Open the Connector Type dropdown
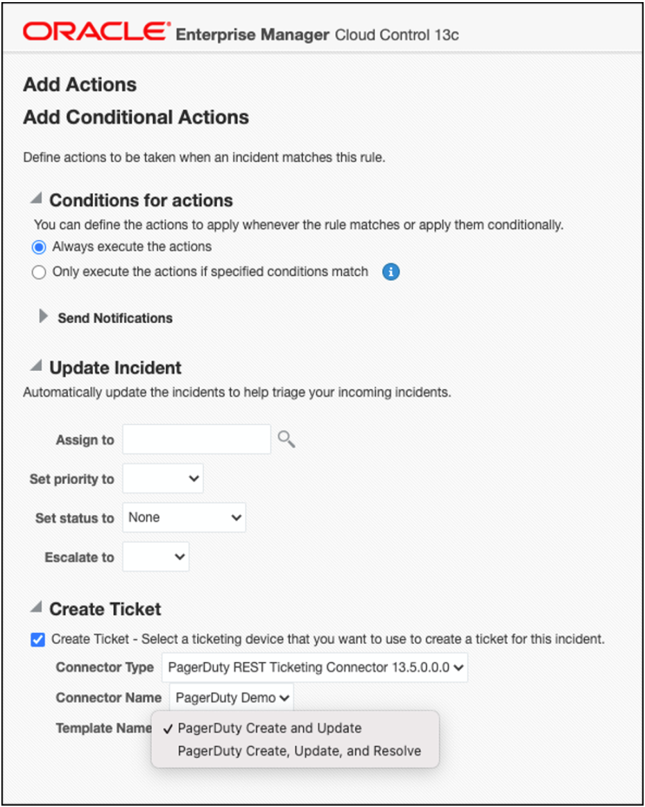 315,668
